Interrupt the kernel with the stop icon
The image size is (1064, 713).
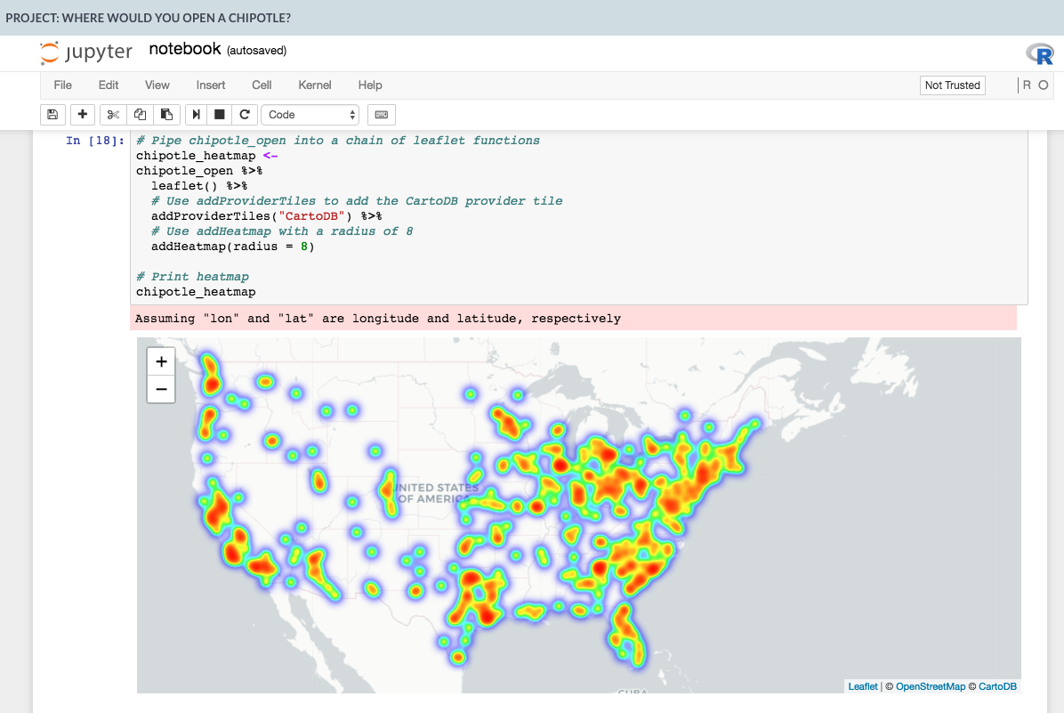point(219,115)
